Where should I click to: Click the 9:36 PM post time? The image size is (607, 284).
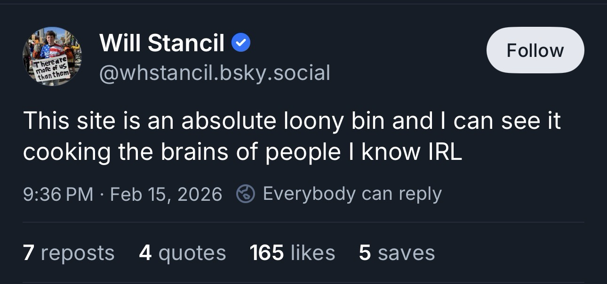click(x=58, y=194)
